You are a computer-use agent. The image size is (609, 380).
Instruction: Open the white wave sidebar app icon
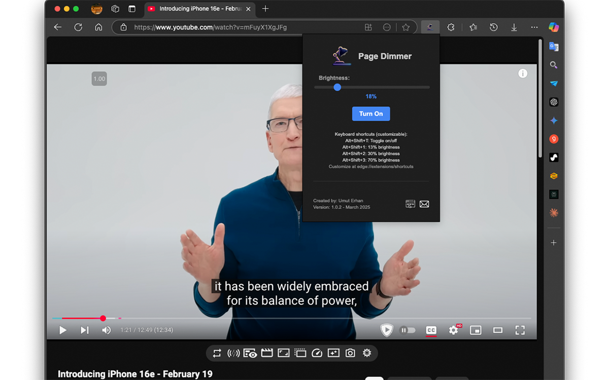(554, 158)
